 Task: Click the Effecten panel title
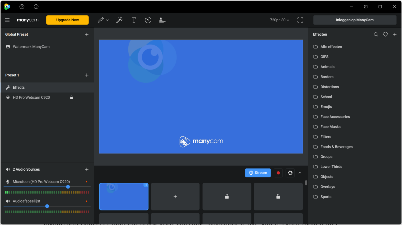[x=320, y=34]
